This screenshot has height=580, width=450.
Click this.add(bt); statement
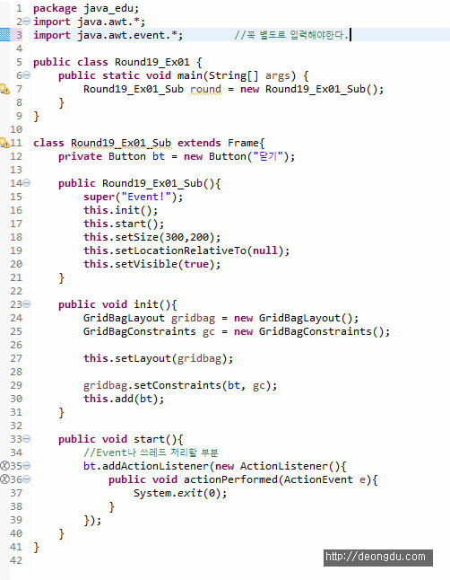tap(124, 399)
